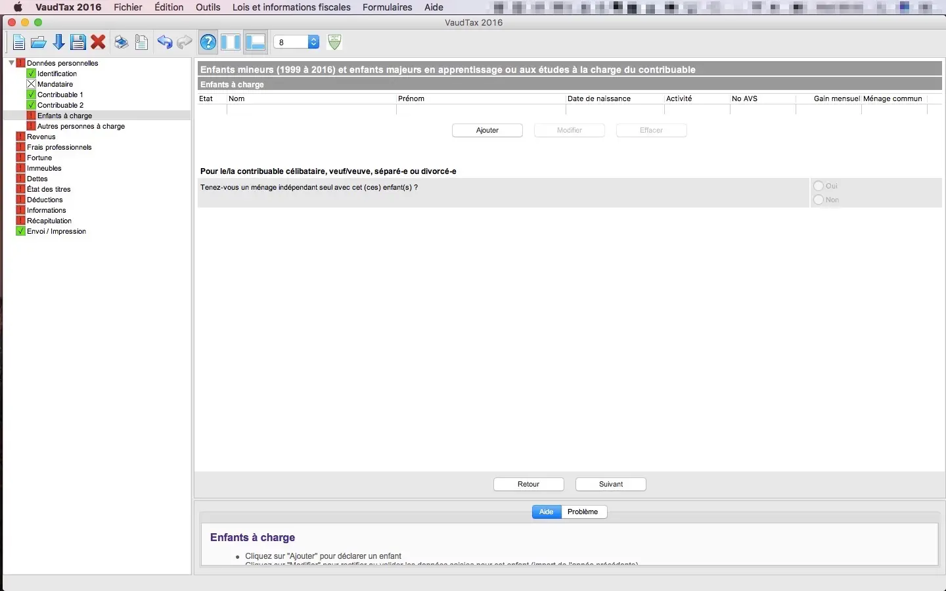Click the red X delete icon
The height and width of the screenshot is (591, 946).
pos(99,43)
